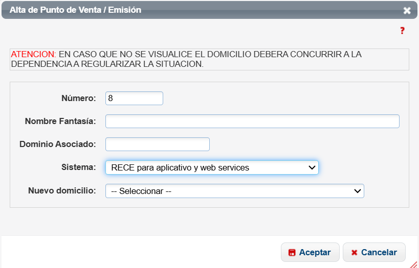Confirm with the Aceptar button
The width and height of the screenshot is (419, 268).
click(310, 252)
